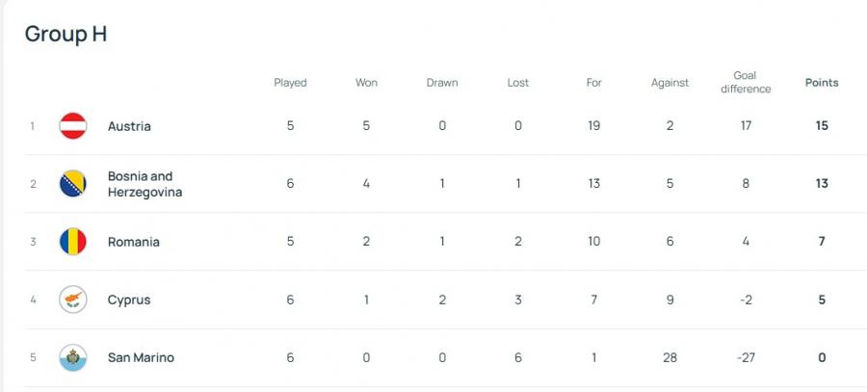
Task: Click the Group H heading
Action: pyautogui.click(x=66, y=34)
